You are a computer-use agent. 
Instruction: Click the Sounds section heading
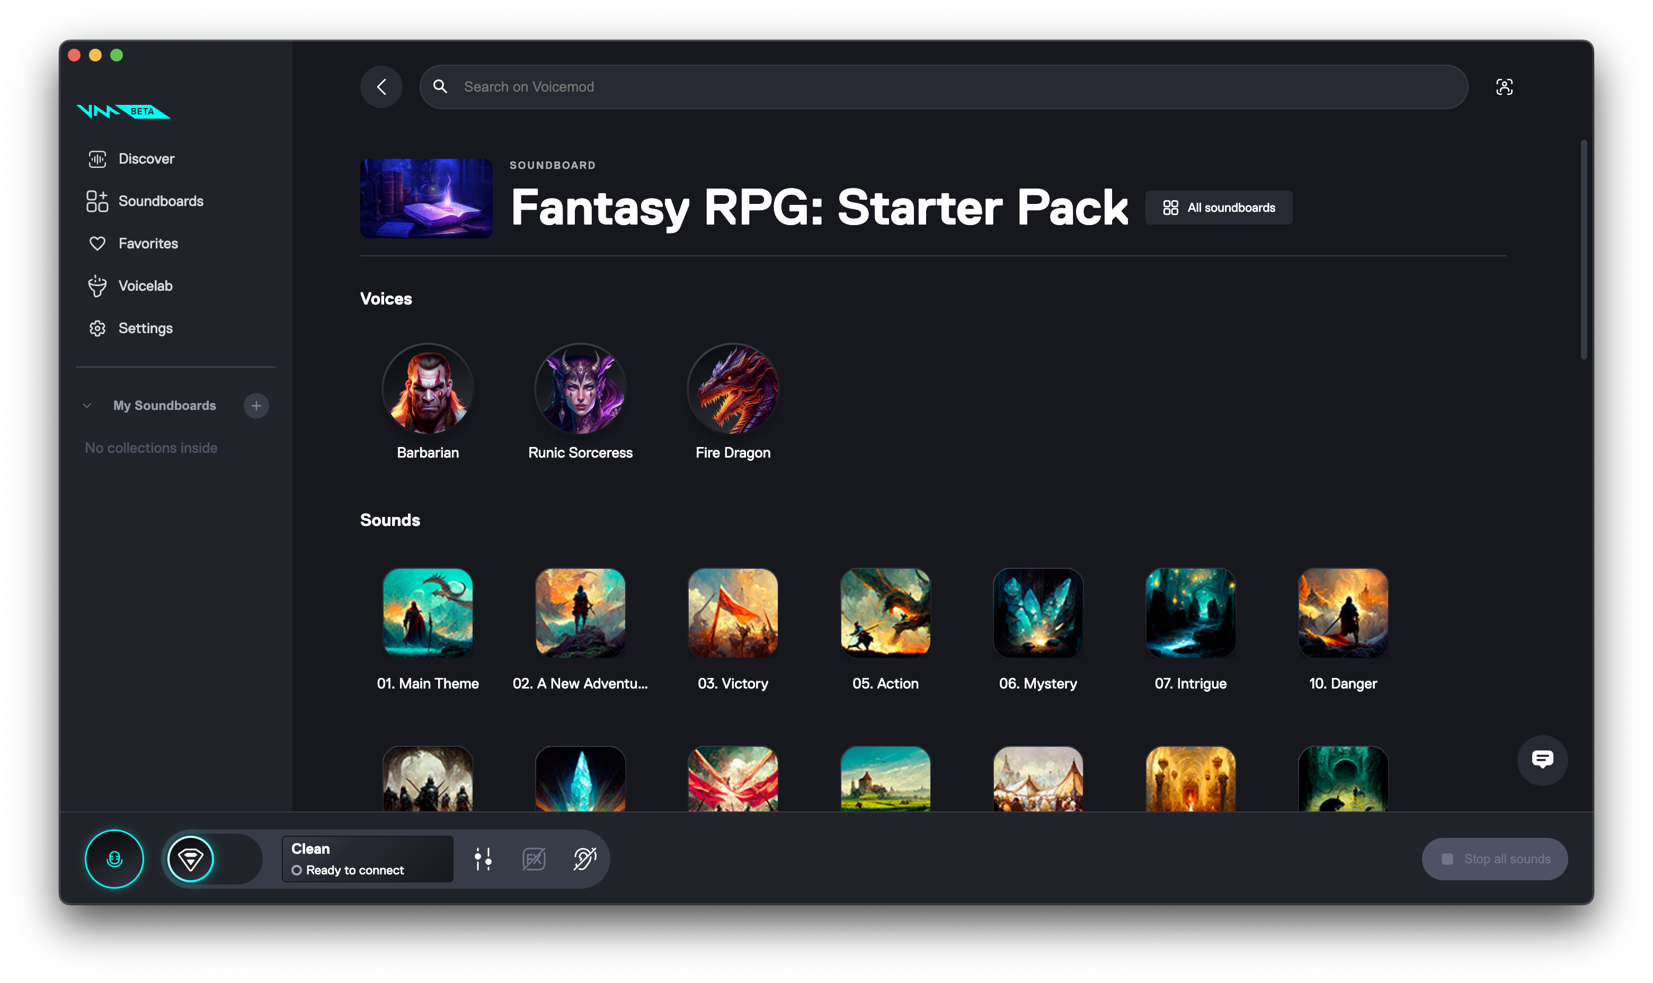coord(390,520)
